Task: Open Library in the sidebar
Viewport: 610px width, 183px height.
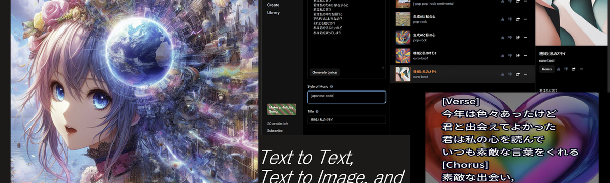Action: (x=273, y=12)
